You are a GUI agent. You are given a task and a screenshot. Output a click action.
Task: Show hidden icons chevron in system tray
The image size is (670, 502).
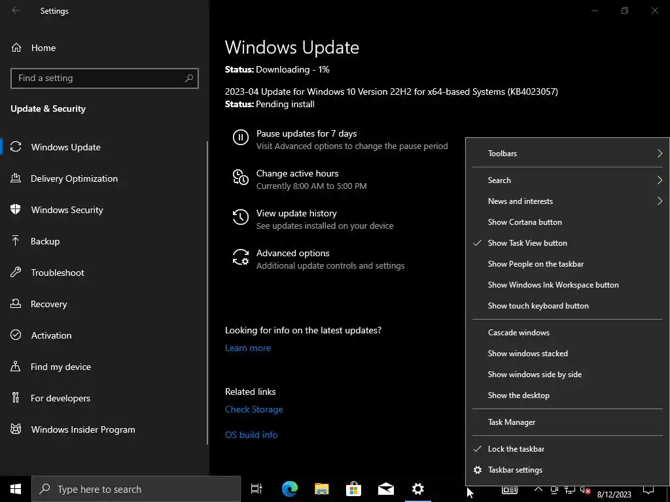coord(538,489)
